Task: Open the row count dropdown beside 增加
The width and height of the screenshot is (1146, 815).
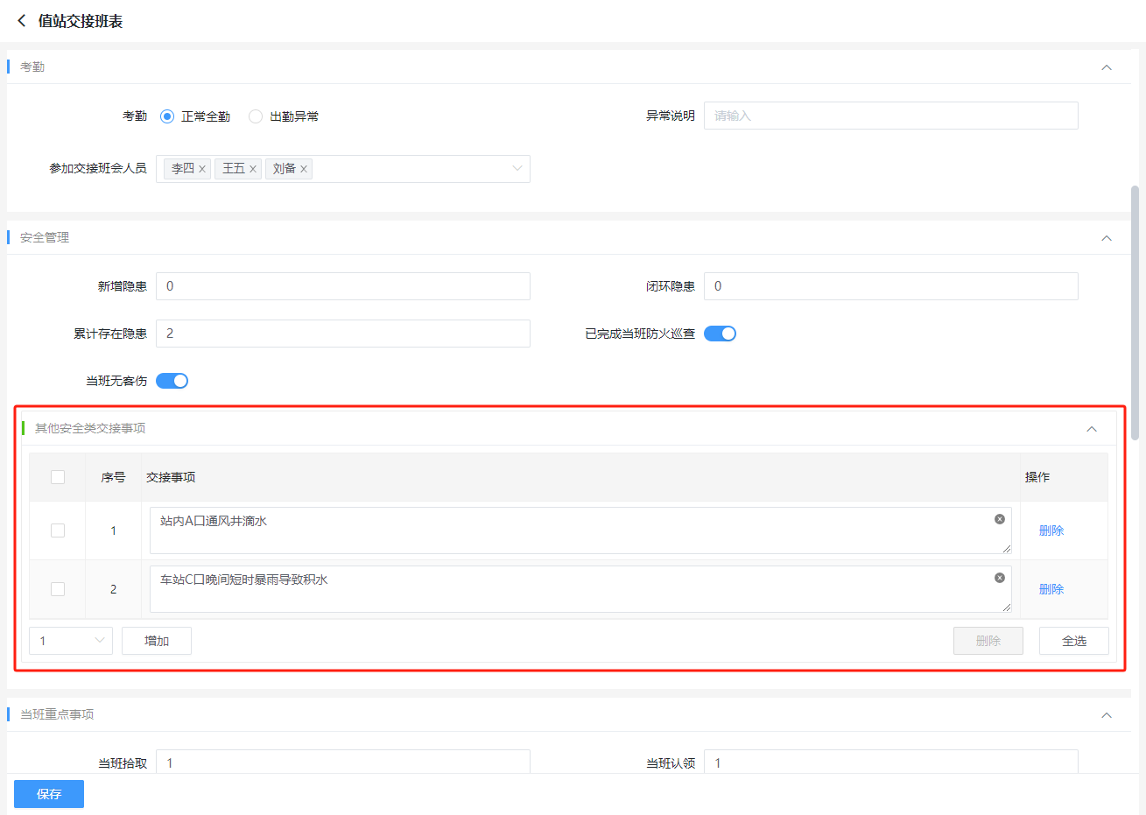Action: tap(71, 641)
